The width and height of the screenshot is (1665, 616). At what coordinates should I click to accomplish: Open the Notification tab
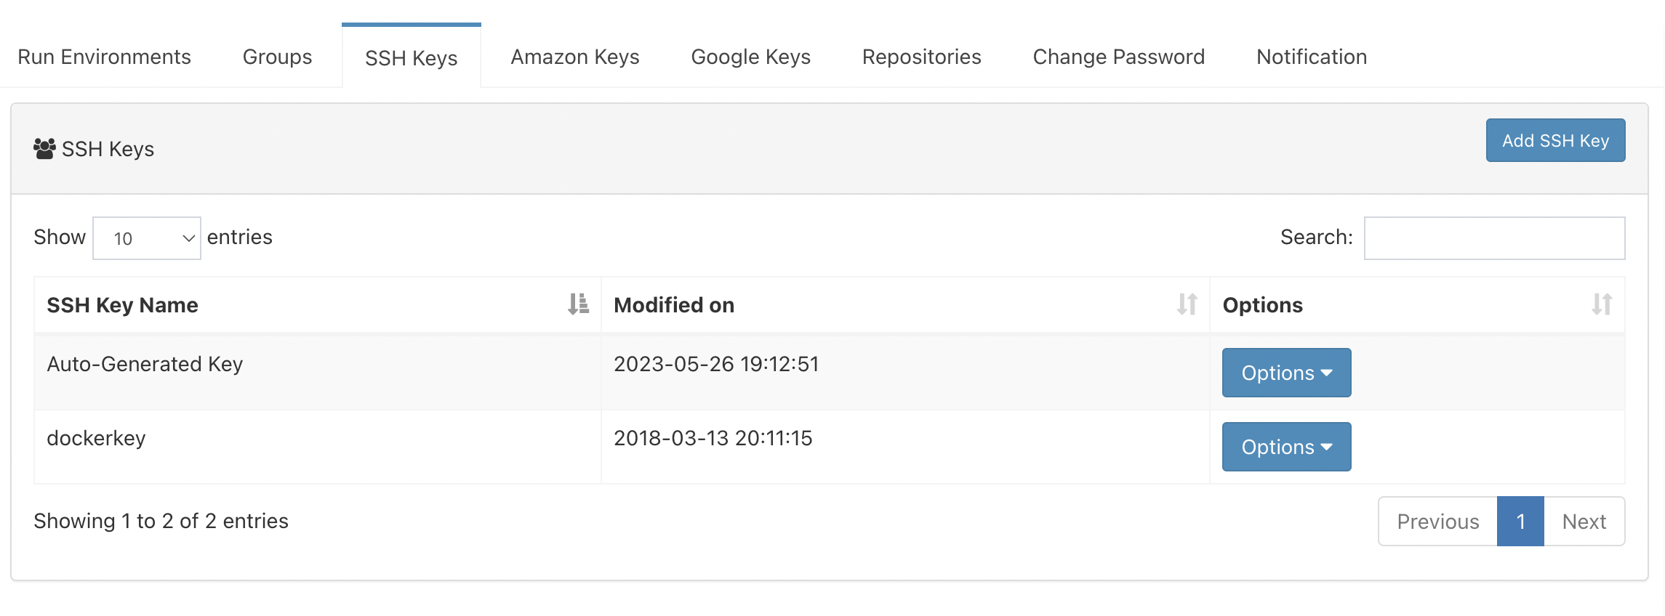coord(1312,57)
